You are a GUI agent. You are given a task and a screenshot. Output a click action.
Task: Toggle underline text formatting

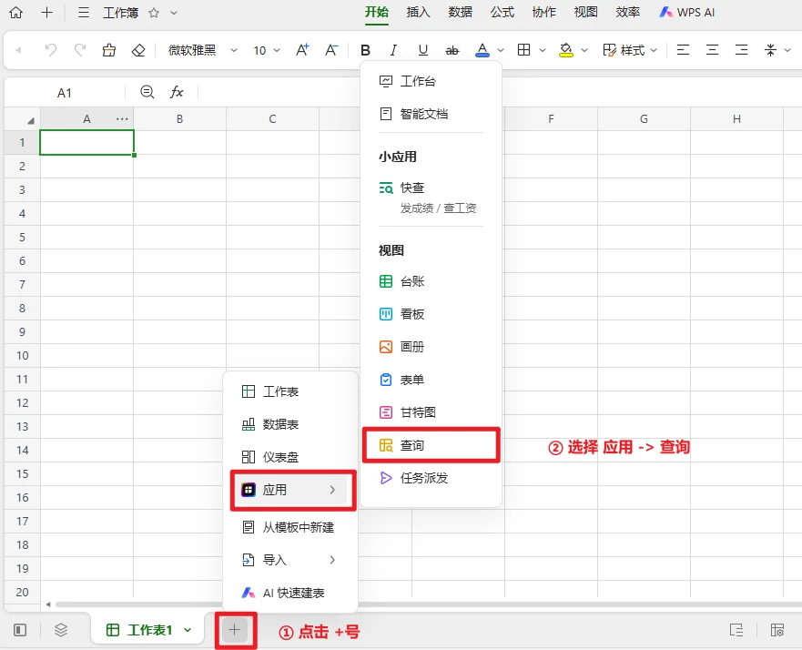[422, 50]
